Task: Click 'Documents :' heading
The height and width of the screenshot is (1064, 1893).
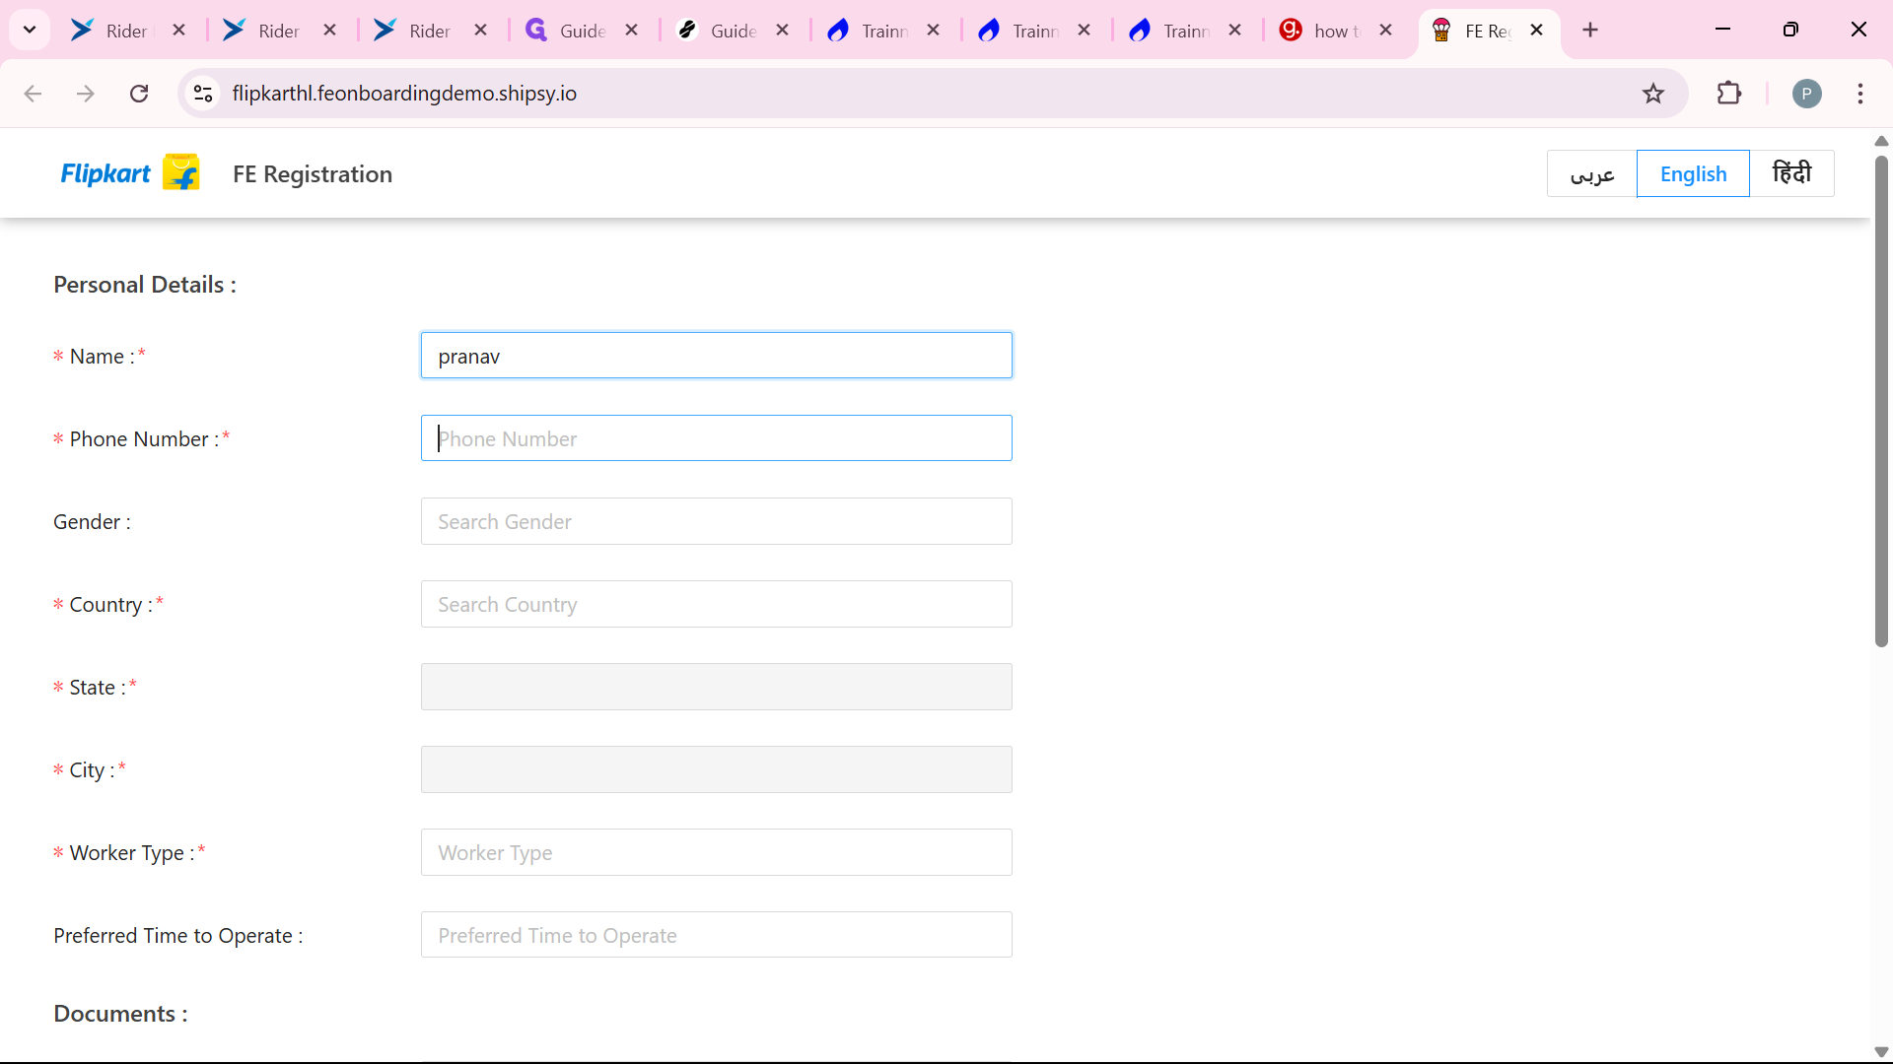Action: coord(120,1014)
